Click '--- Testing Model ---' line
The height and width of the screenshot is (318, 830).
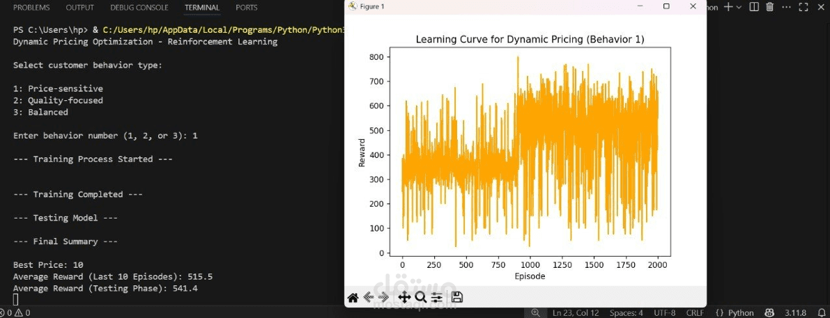[65, 218]
